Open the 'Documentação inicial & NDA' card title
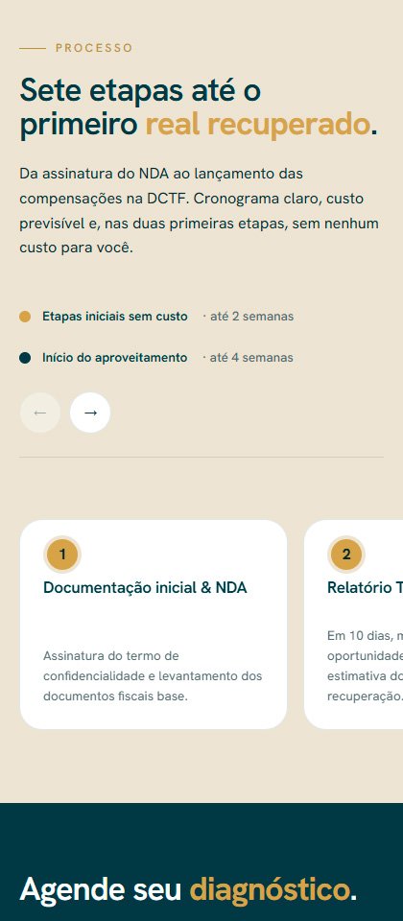This screenshot has height=921, width=403. pos(145,587)
